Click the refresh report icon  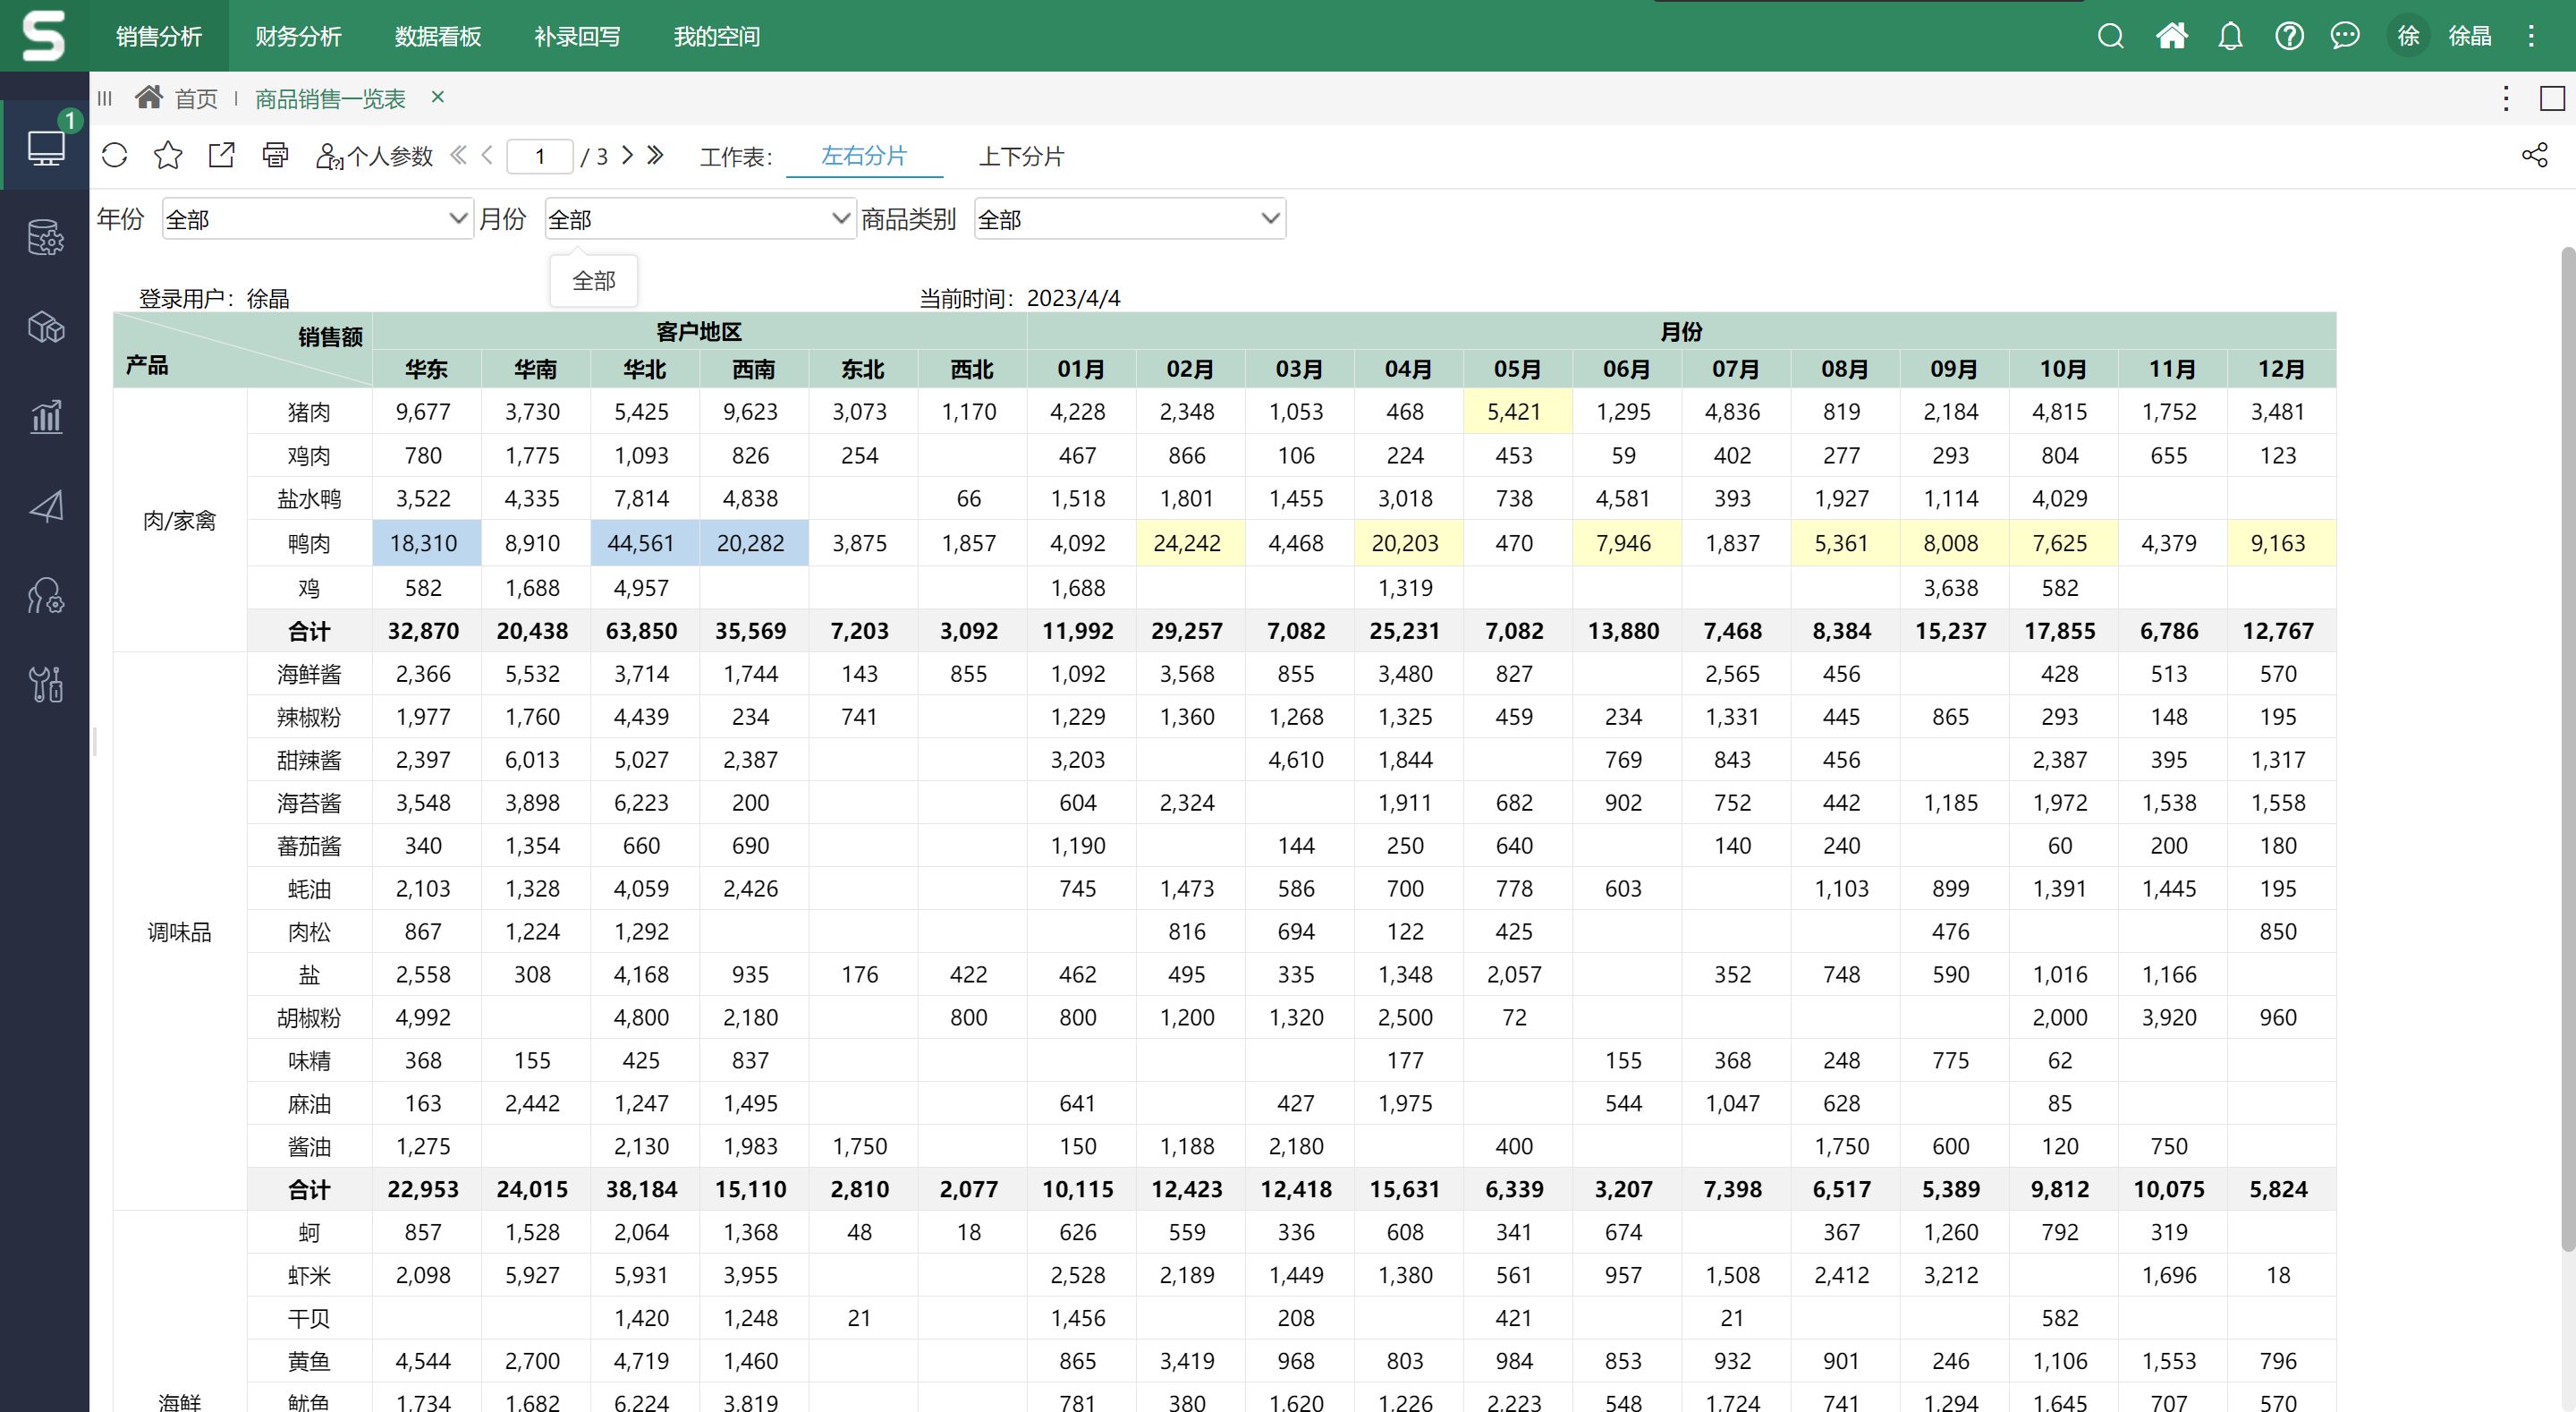tap(115, 155)
